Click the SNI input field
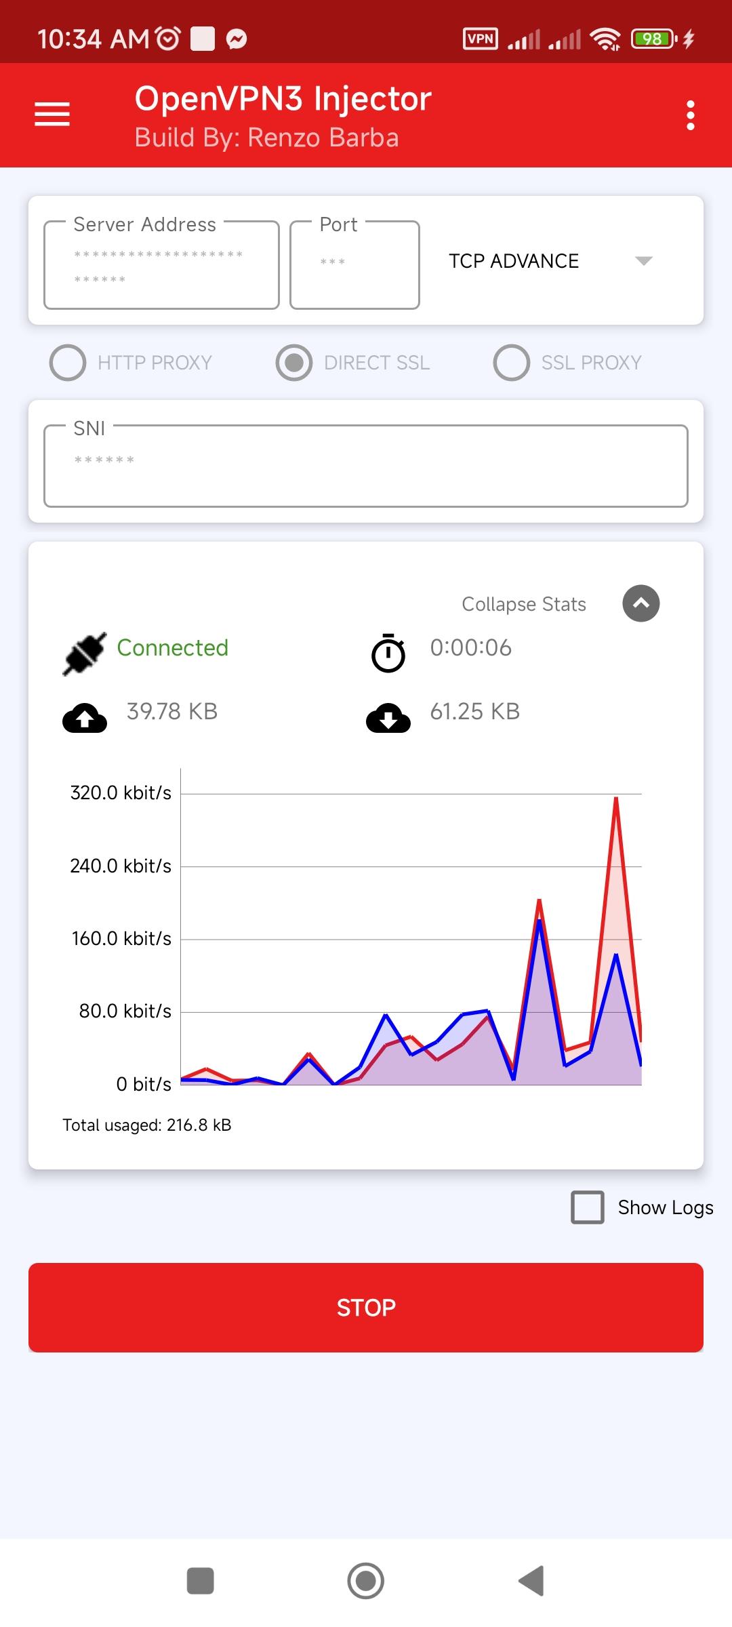 tap(366, 466)
